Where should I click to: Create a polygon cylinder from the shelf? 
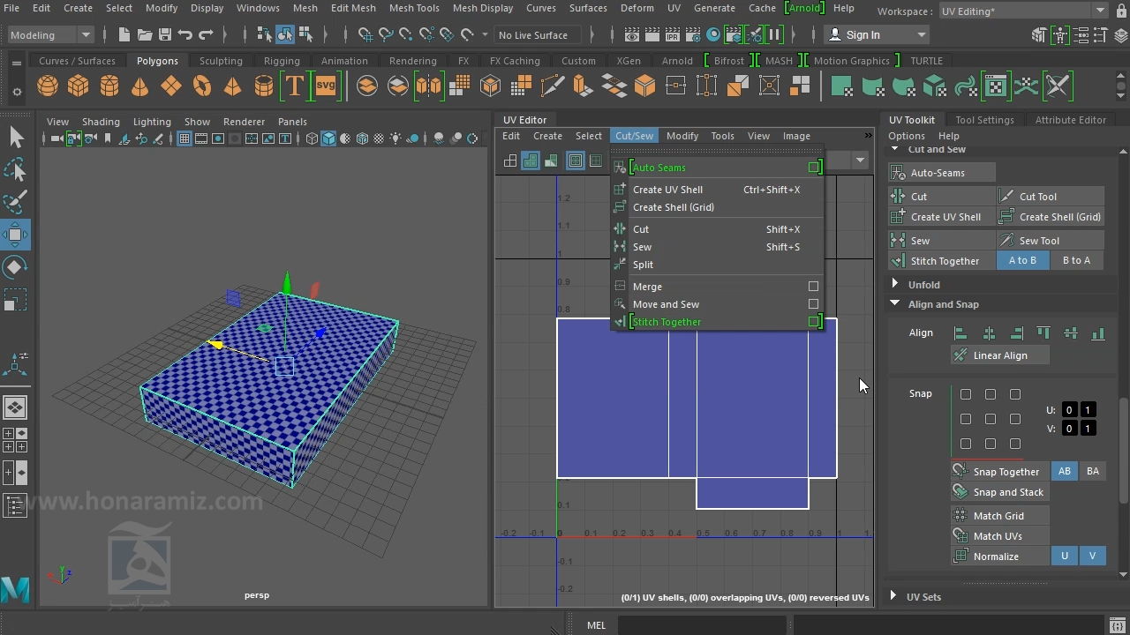[109, 86]
